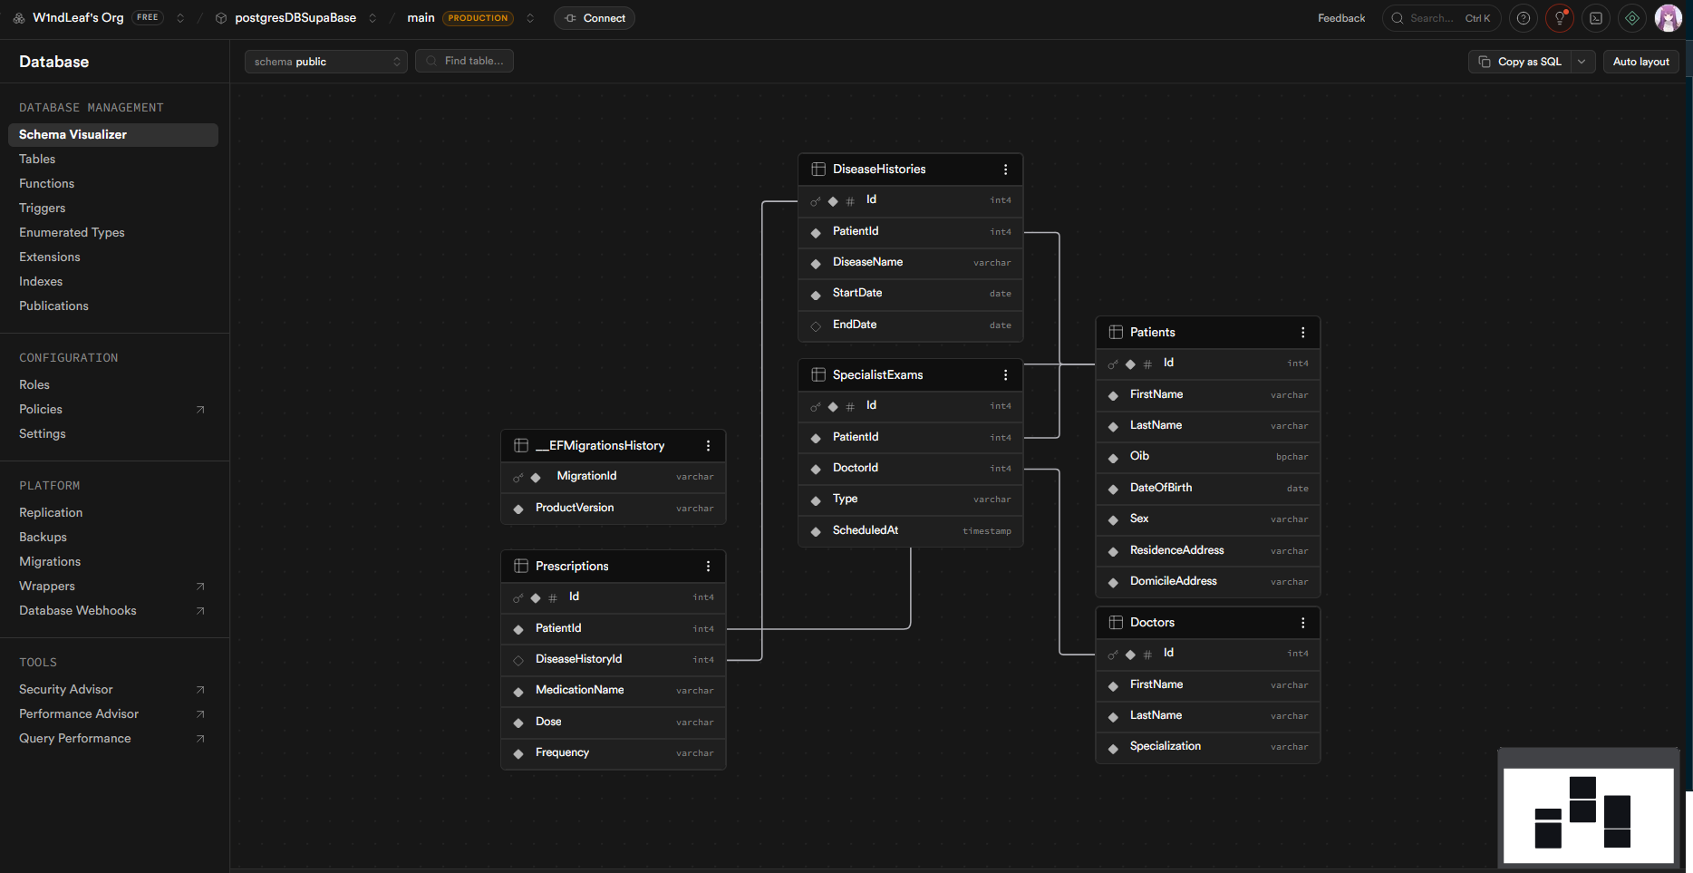Click the SpecialistExams table grid icon
Screen dimensions: 1693x873
[x=818, y=375]
